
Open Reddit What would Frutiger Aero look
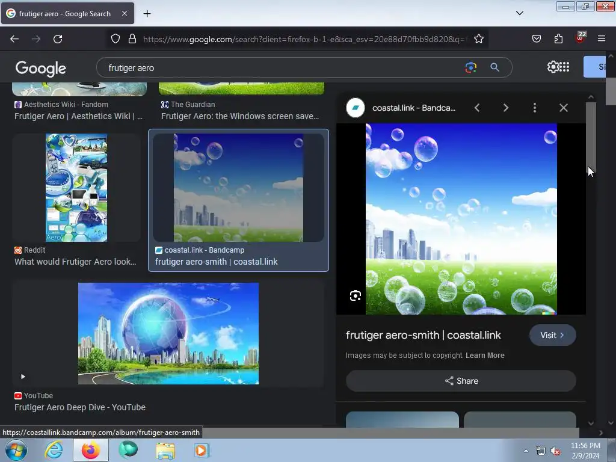point(75,262)
